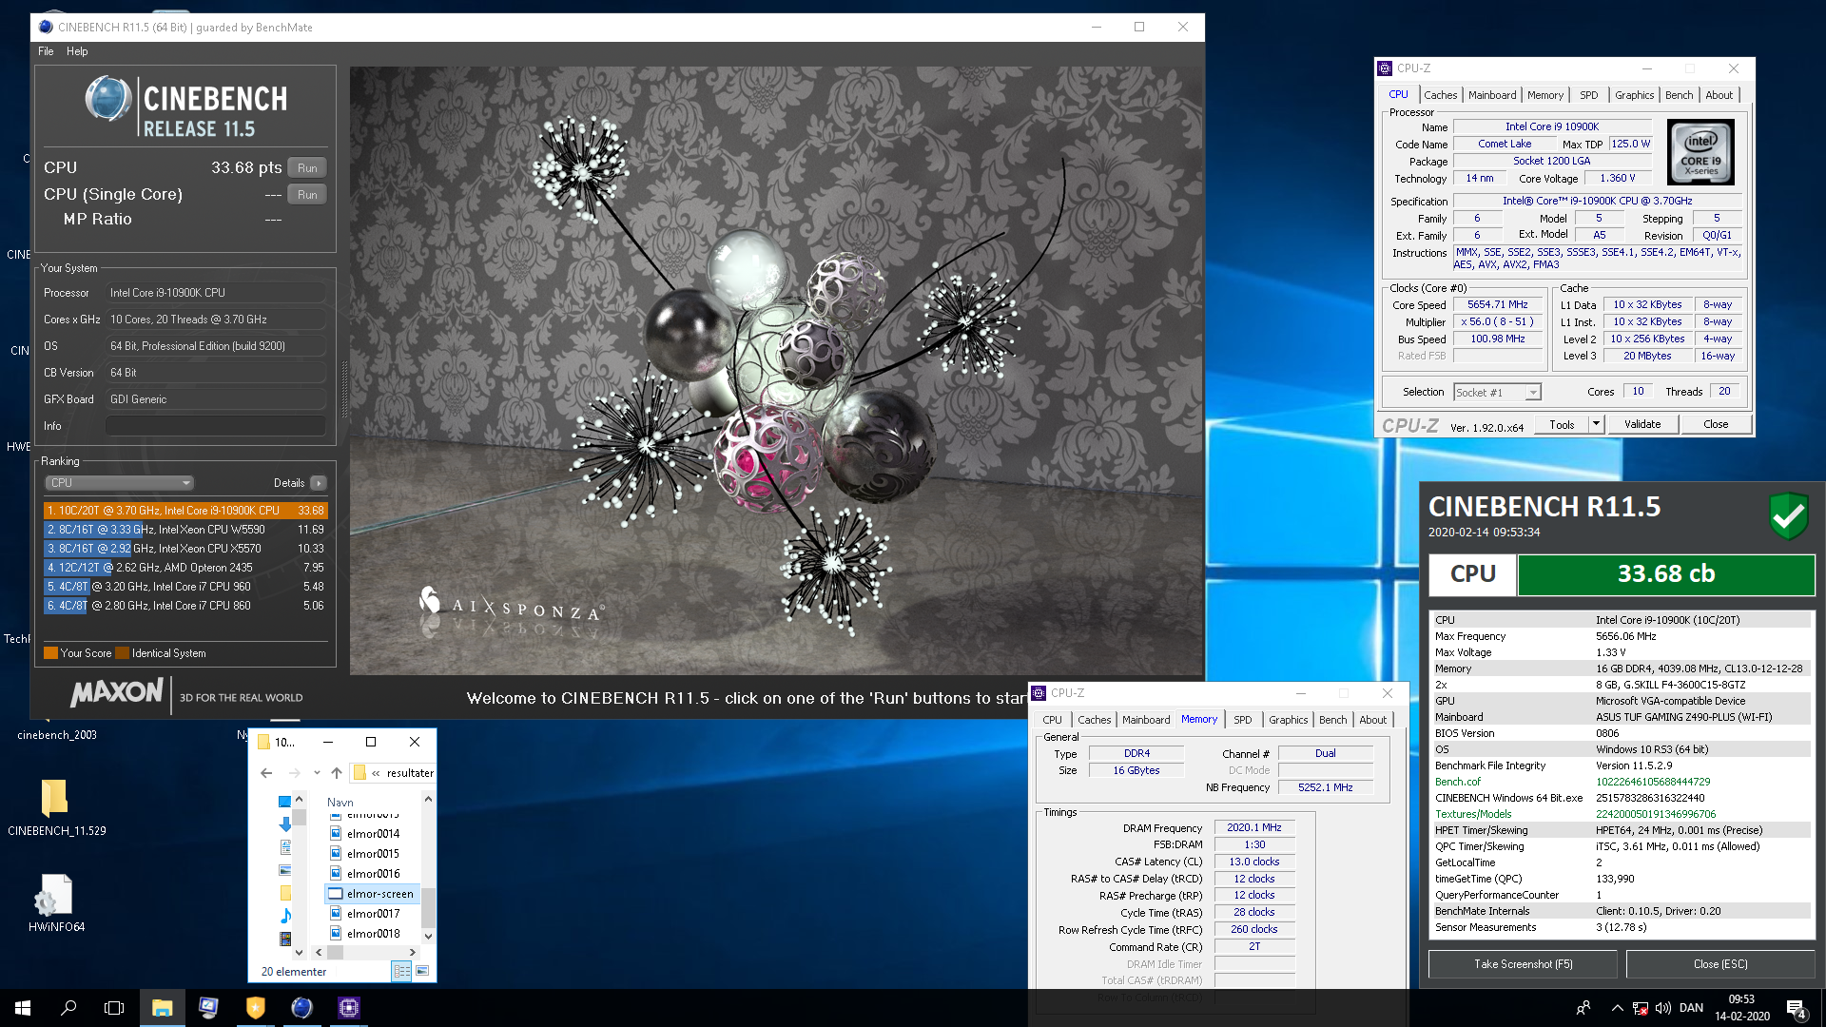Select file elmor0018 in Explorer

click(373, 934)
